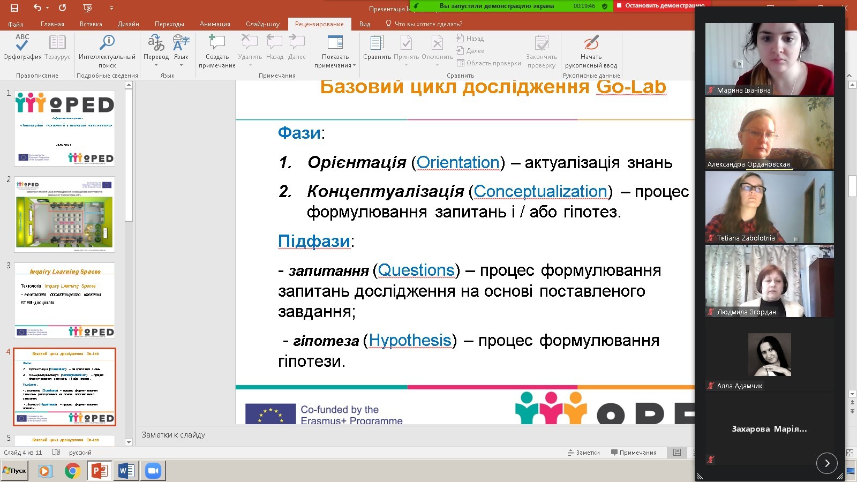The width and height of the screenshot is (857, 482).
Task: Run the Орфография spelling check
Action: [22, 47]
